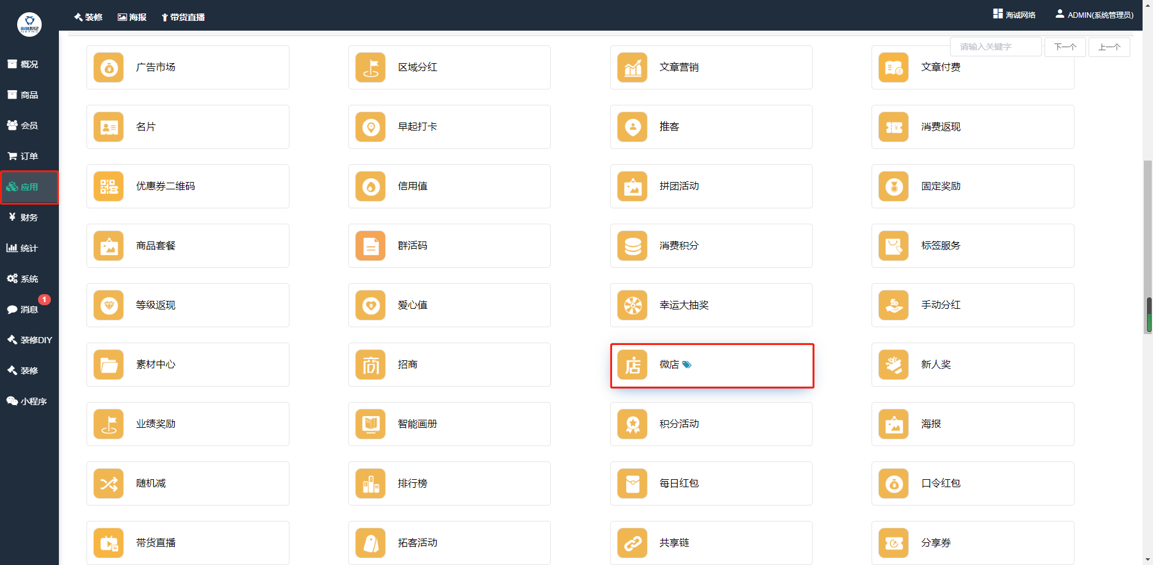Click the scrollbar down arrow
This screenshot has height=565, width=1153.
coord(1148,561)
